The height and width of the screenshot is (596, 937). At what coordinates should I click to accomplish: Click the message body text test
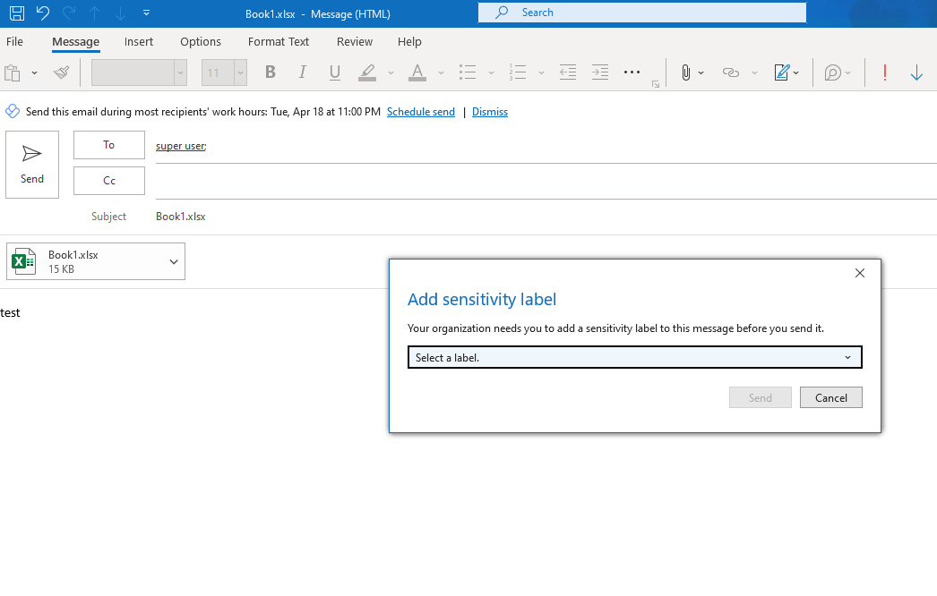click(x=10, y=313)
